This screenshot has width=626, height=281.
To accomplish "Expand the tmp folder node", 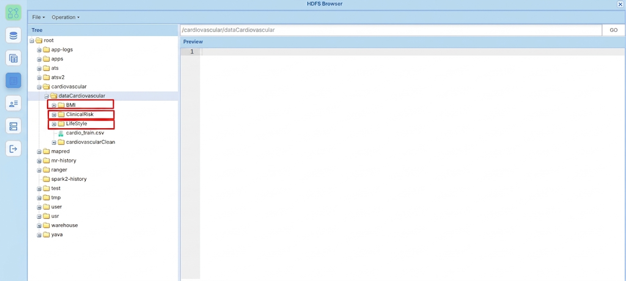I will 39,198.
